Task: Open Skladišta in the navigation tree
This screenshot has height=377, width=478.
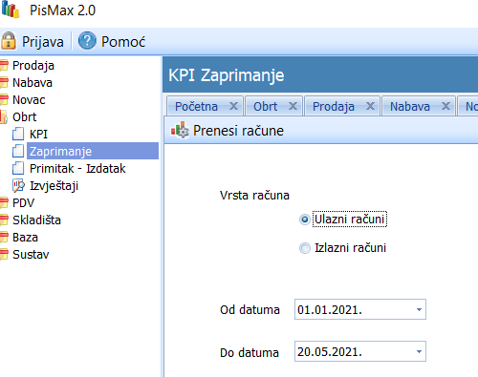Action: (36, 220)
